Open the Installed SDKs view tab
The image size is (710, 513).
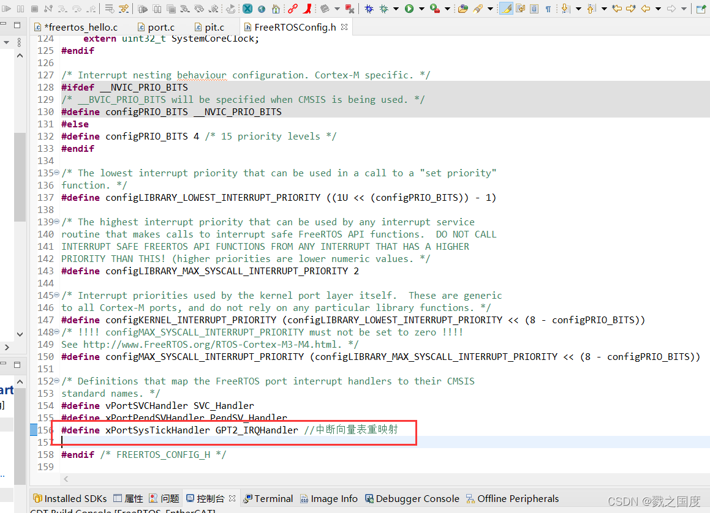[x=70, y=498]
